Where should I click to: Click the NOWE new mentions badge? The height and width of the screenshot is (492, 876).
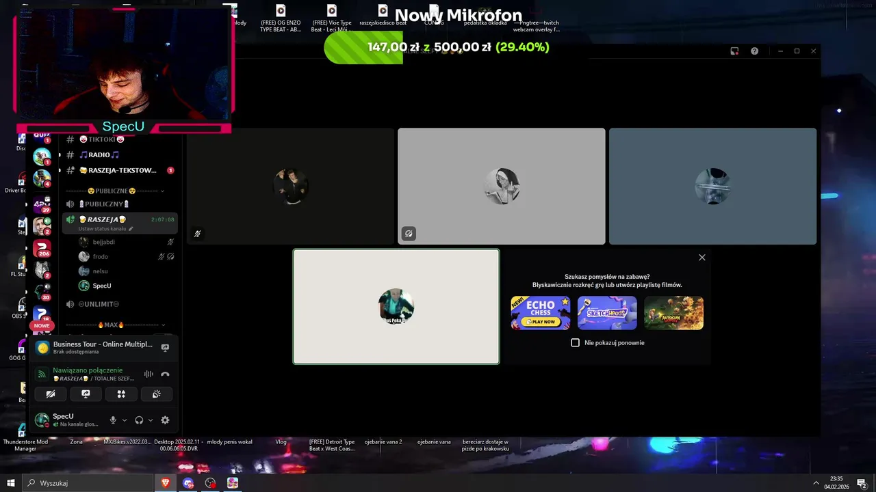42,326
